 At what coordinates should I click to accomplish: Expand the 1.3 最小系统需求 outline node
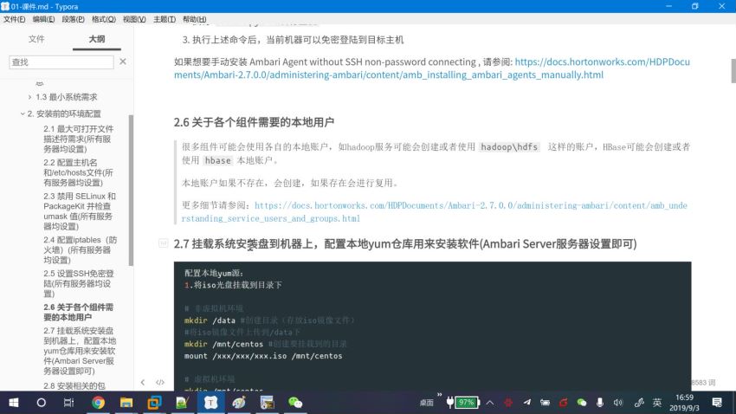point(29,97)
